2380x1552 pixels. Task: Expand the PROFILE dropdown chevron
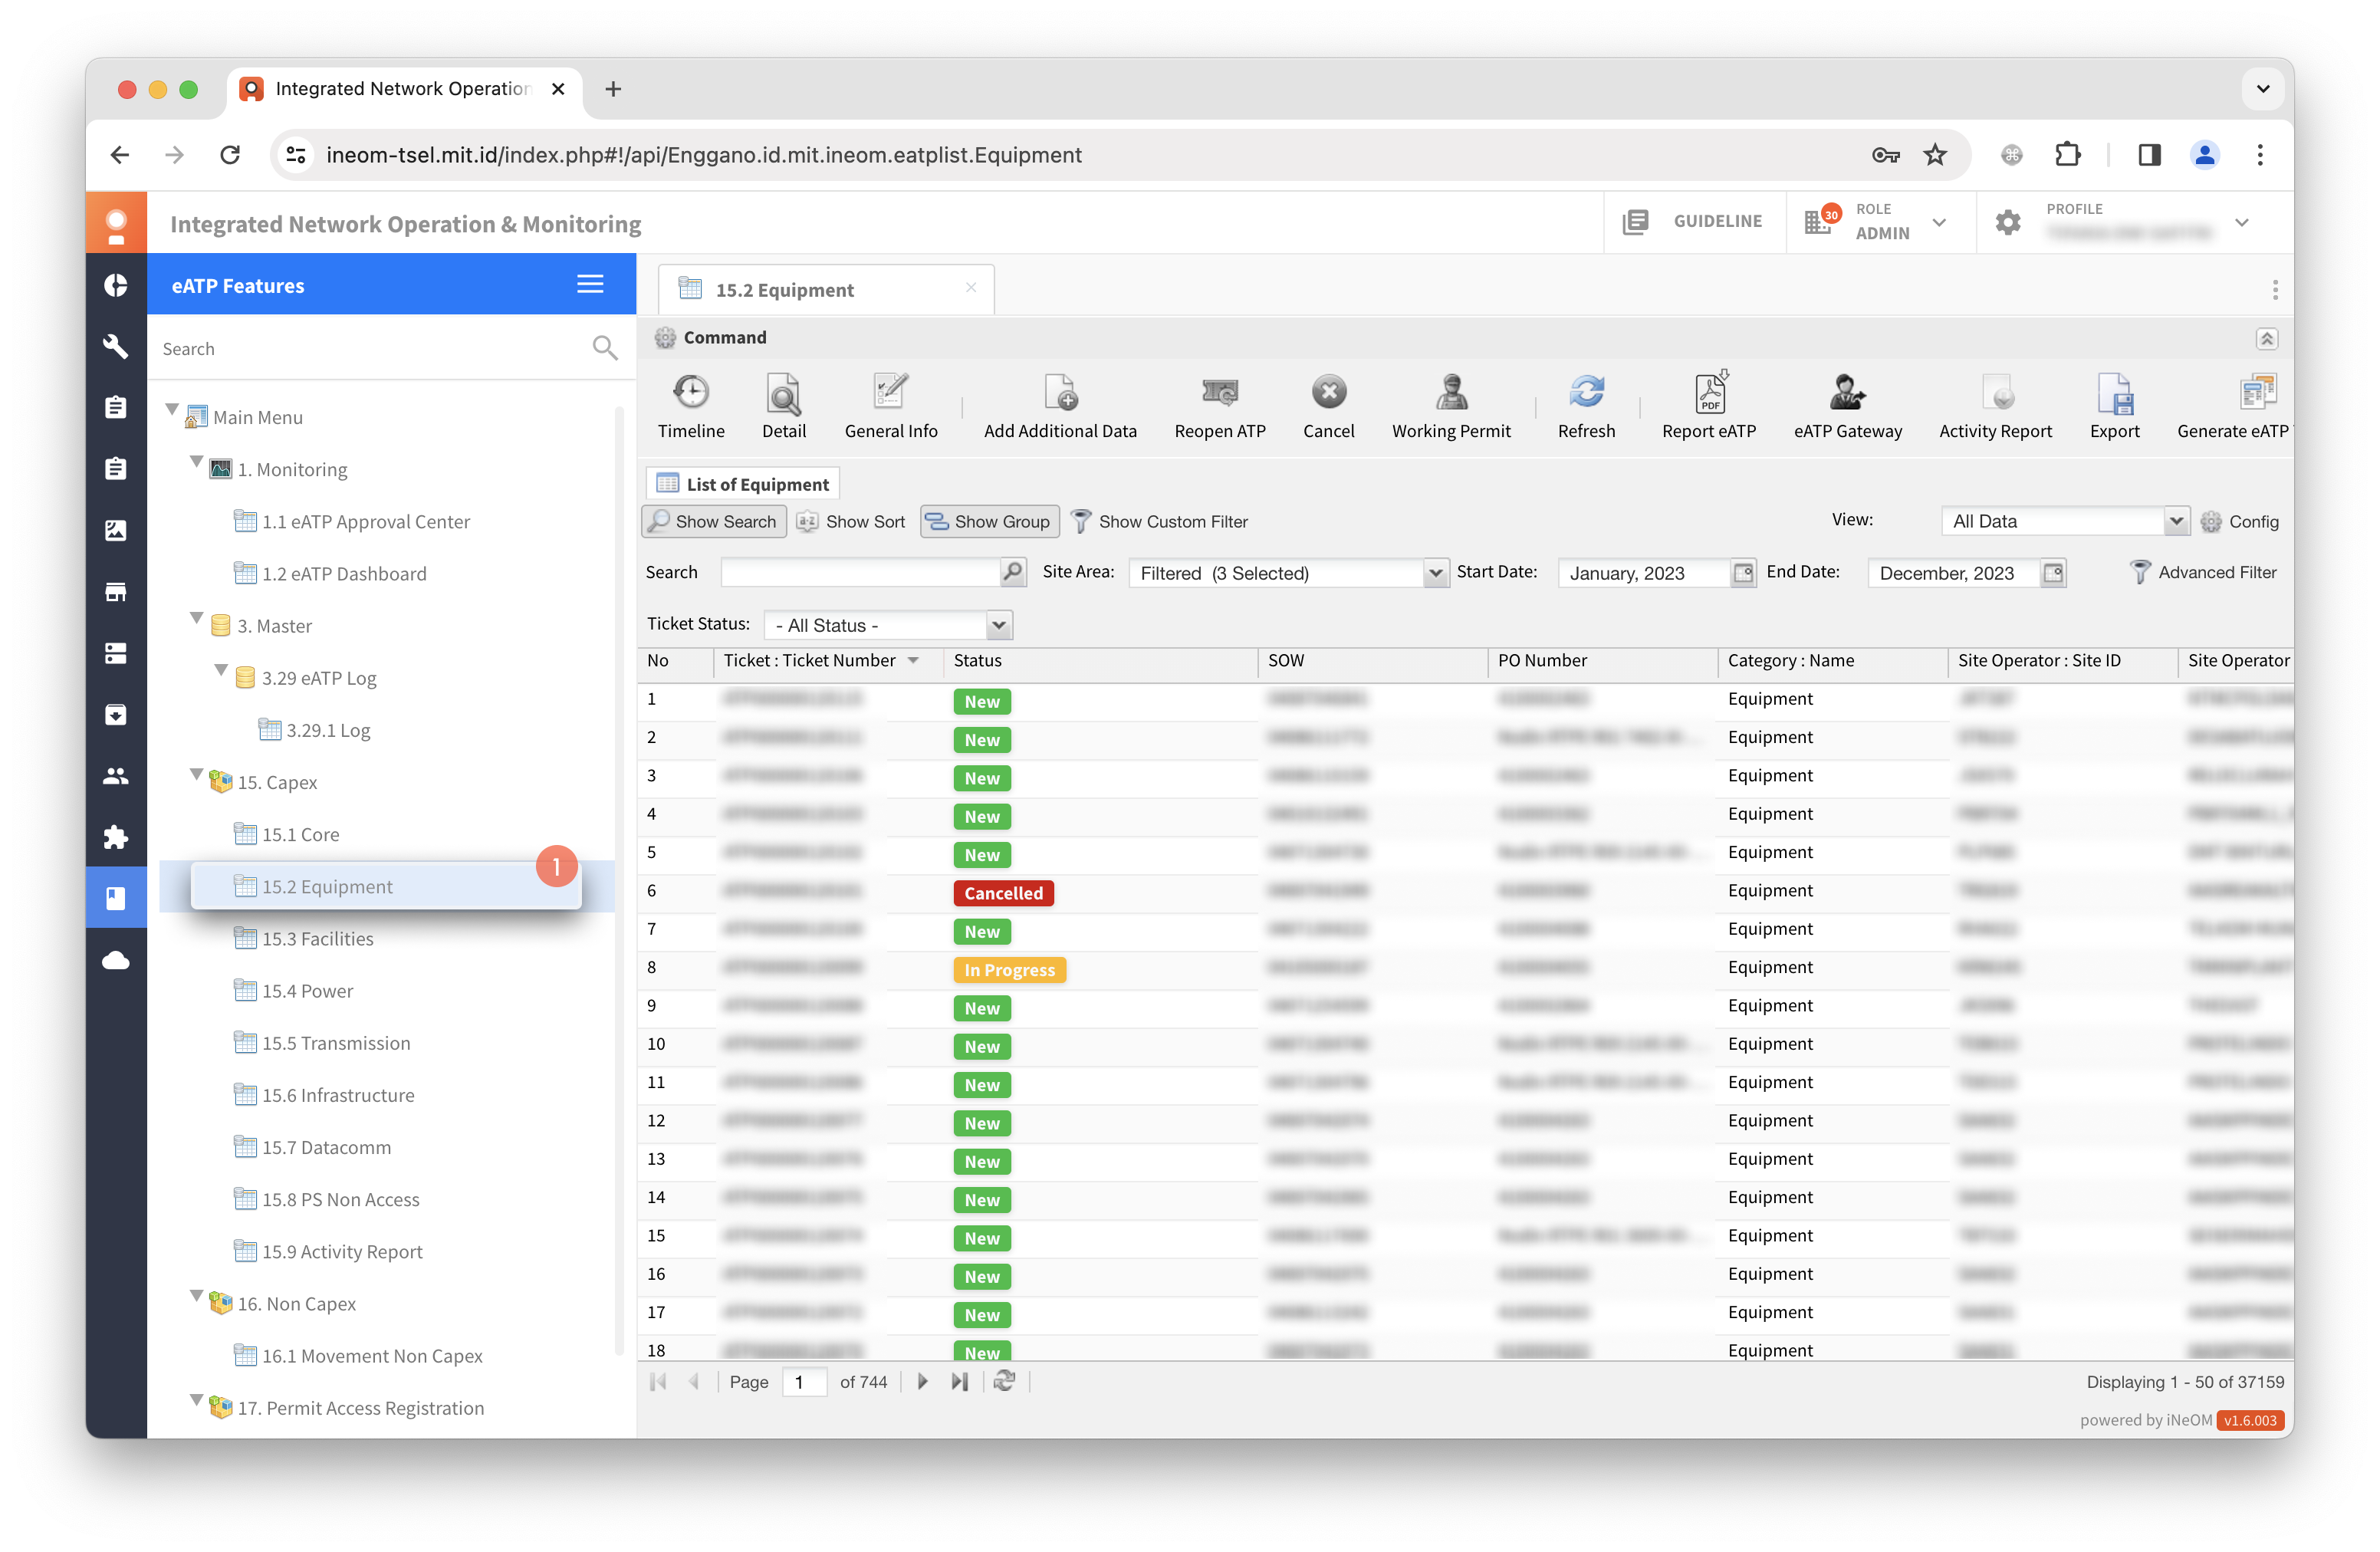[x=2241, y=222]
